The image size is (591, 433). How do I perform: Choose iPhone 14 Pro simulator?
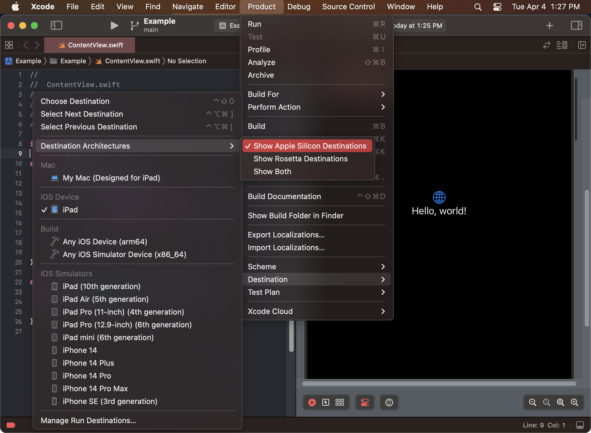pyautogui.click(x=138, y=376)
